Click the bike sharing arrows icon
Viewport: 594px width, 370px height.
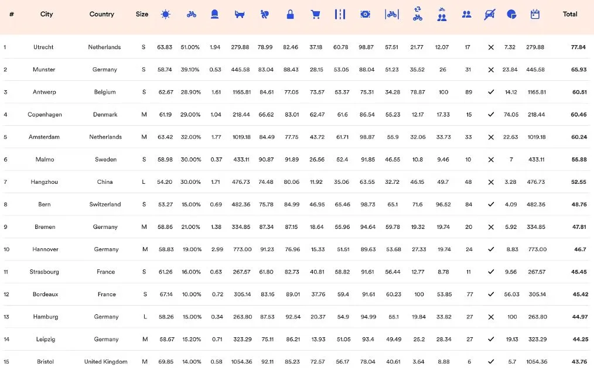pyautogui.click(x=417, y=14)
